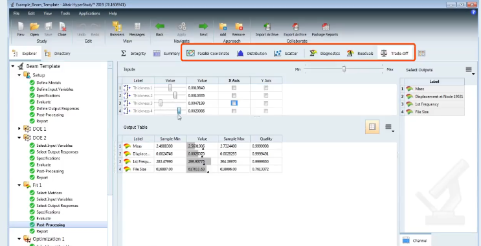Click the Min-Max slider handle

pyautogui.click(x=344, y=69)
